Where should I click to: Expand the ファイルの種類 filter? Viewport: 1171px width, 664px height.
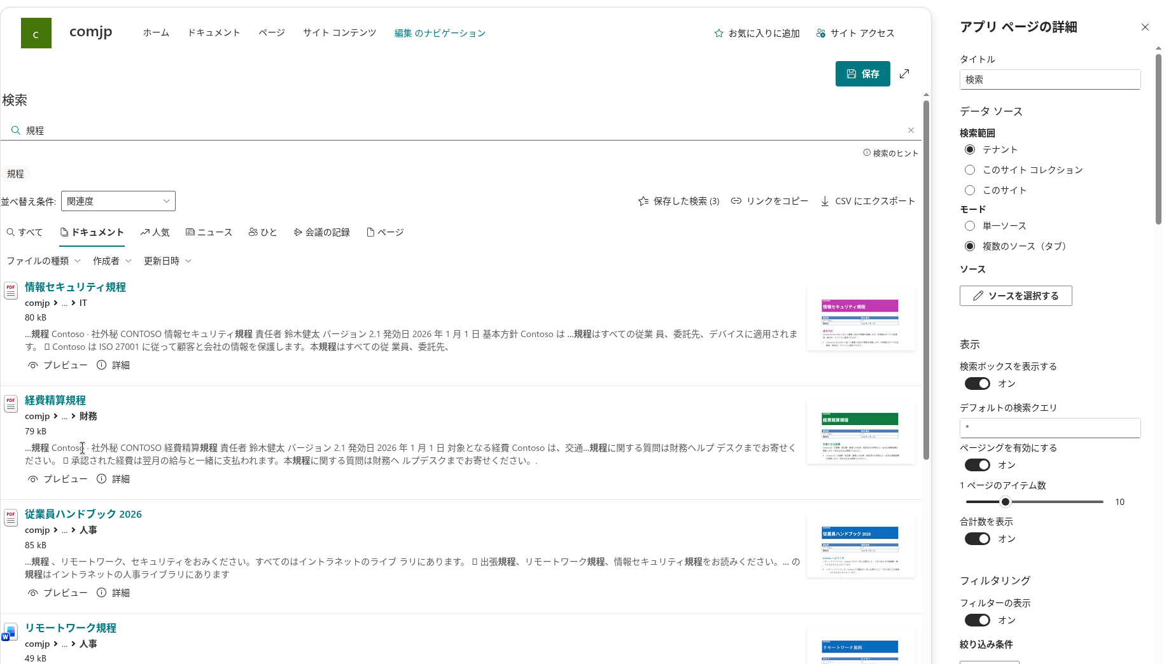pos(44,261)
